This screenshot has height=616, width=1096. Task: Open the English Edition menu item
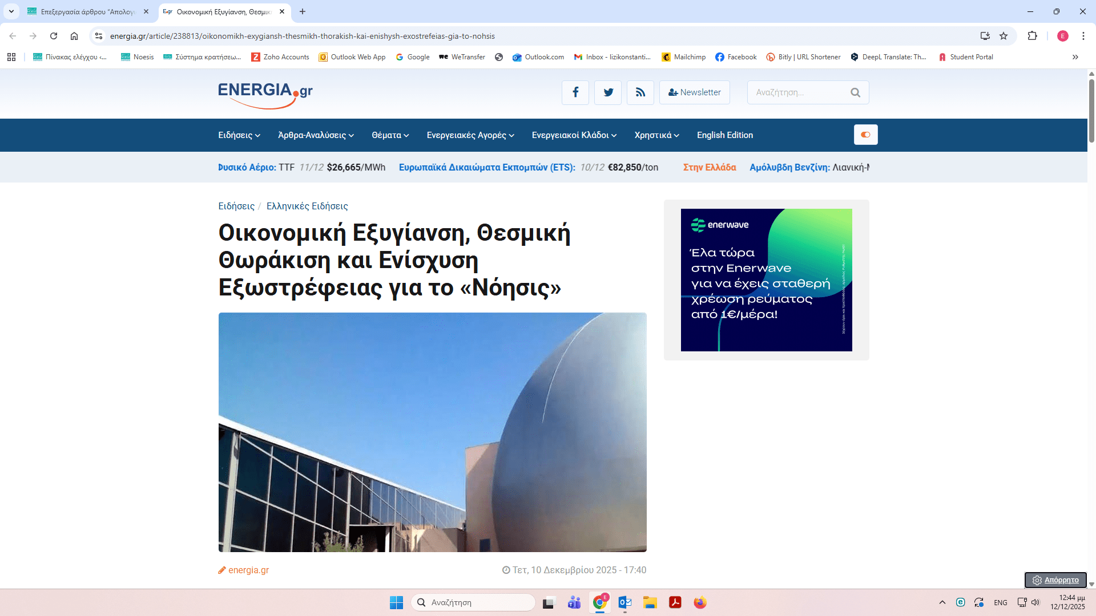(x=724, y=135)
